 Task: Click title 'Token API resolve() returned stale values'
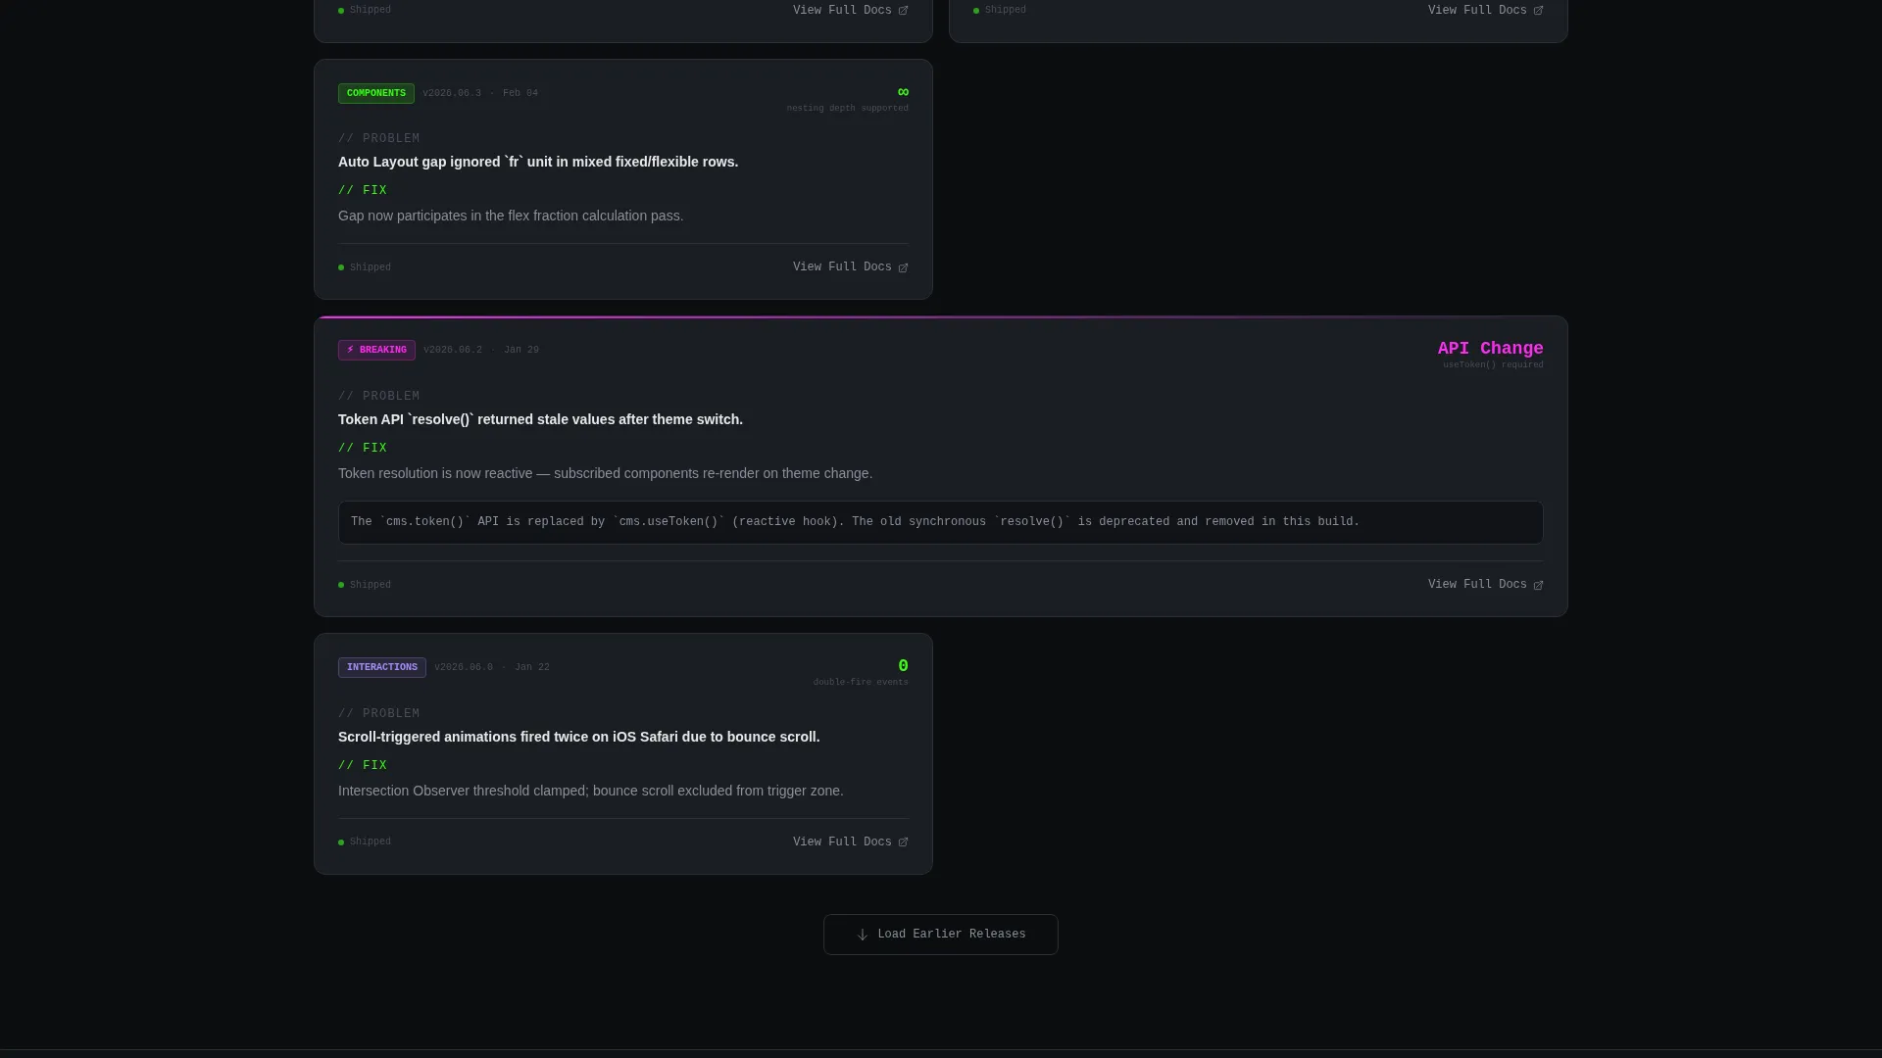(x=540, y=420)
